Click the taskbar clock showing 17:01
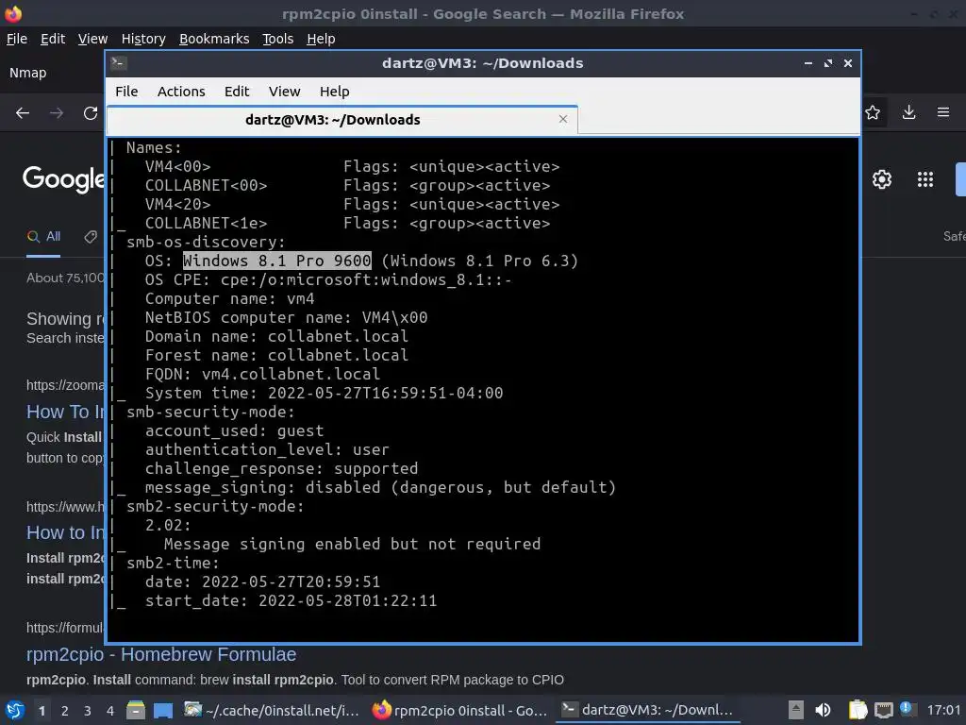966x725 pixels. point(943,710)
